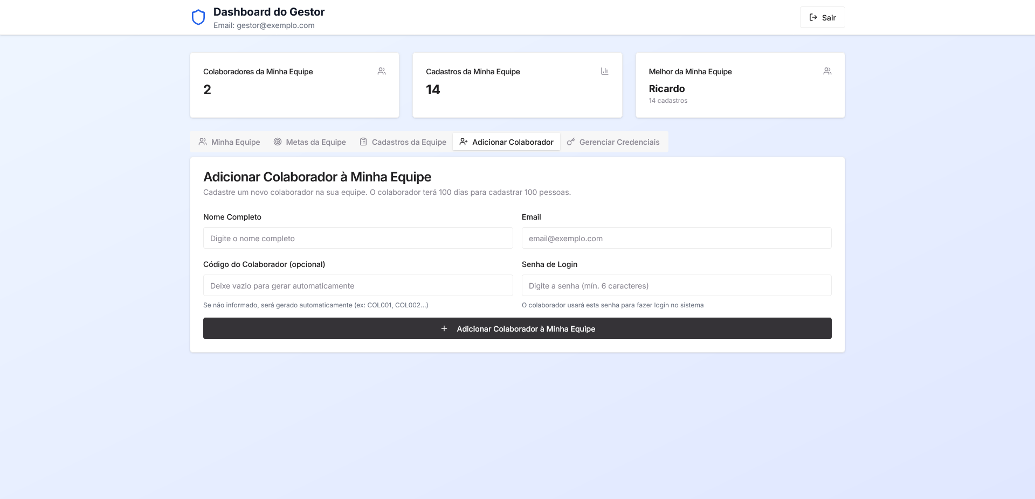Click the plus icon on the submit button
This screenshot has width=1035, height=499.
[x=444, y=328]
